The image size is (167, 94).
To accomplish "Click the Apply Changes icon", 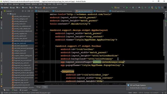I will coord(130,8).
